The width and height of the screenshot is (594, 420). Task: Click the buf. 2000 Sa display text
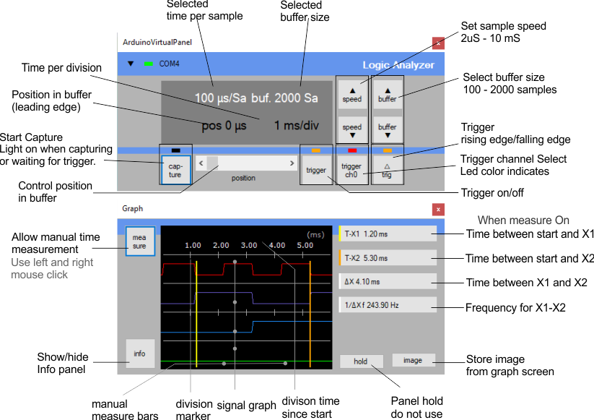(x=284, y=98)
